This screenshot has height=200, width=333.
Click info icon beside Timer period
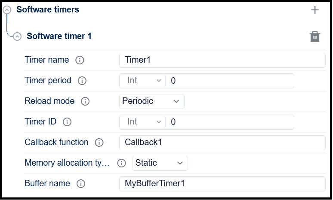pos(82,81)
